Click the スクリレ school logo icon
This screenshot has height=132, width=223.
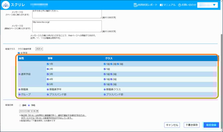[6, 5]
